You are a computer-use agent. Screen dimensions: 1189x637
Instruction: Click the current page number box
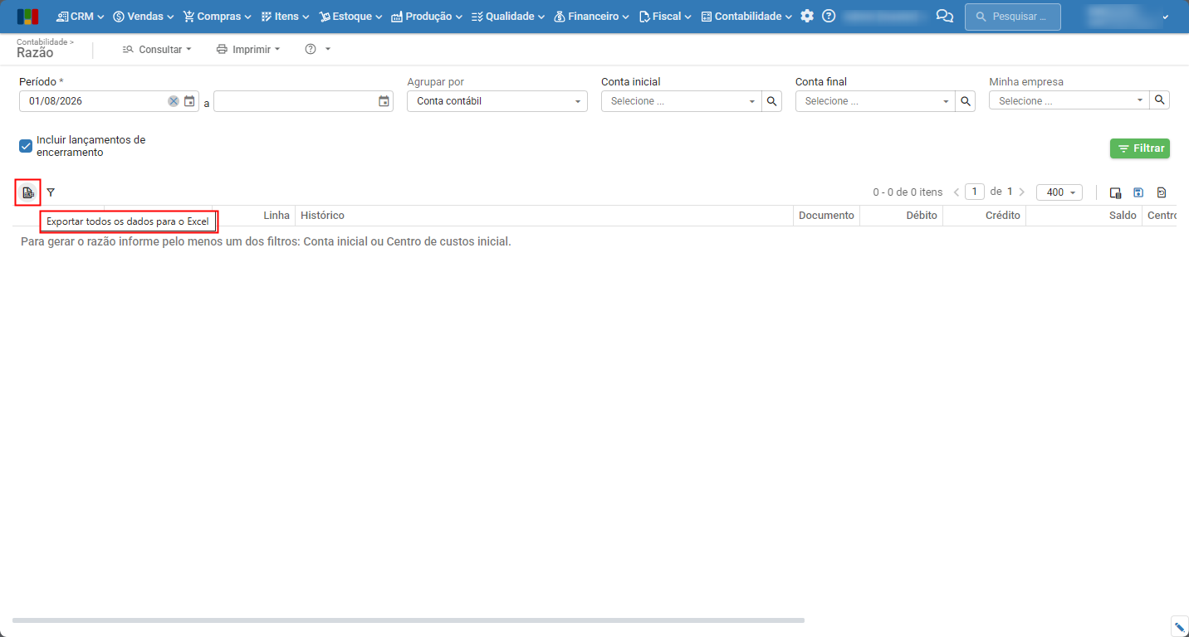(974, 192)
